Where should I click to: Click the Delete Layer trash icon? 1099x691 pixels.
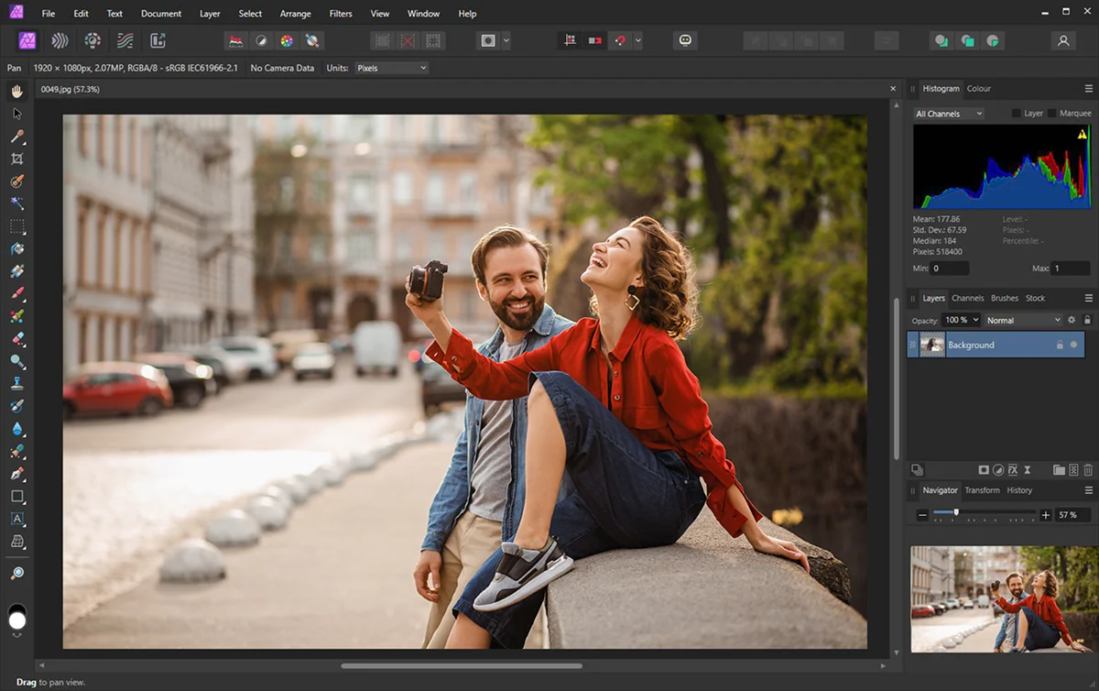(1088, 470)
